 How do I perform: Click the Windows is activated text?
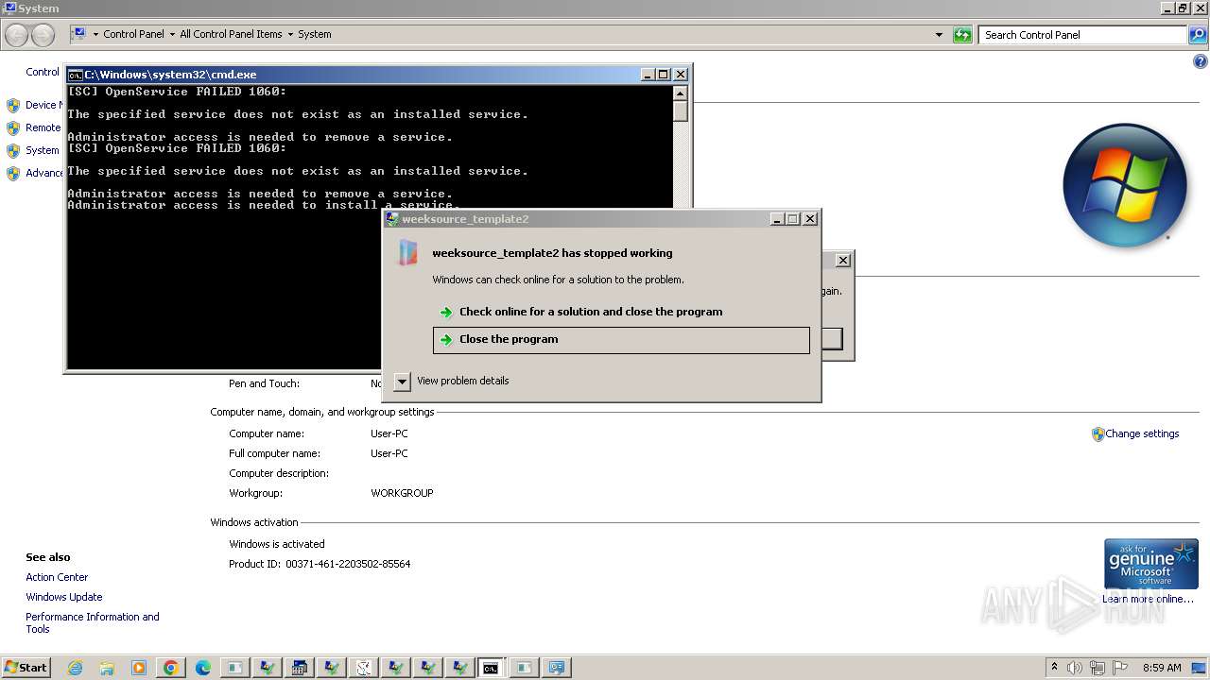click(x=277, y=544)
